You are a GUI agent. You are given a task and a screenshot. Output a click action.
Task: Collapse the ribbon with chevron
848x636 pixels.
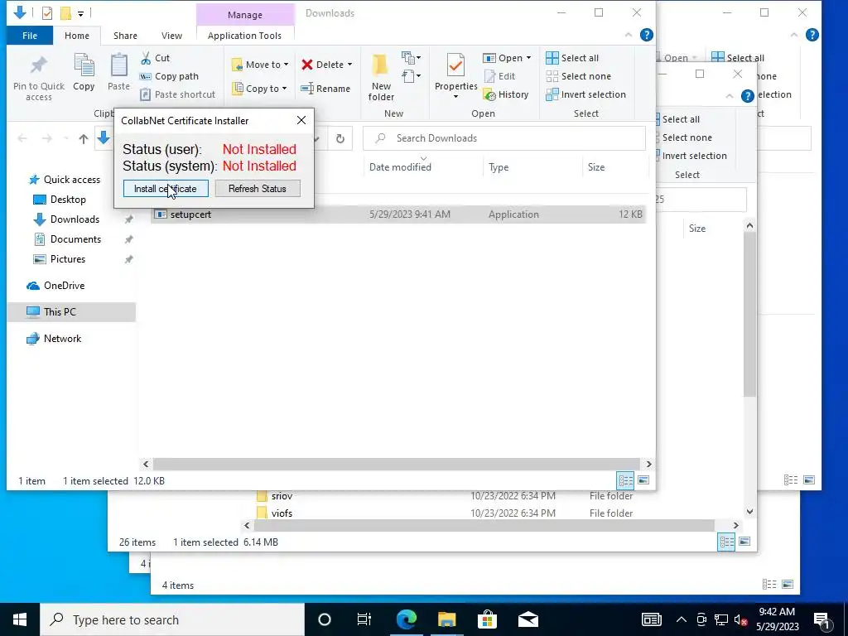tap(629, 35)
